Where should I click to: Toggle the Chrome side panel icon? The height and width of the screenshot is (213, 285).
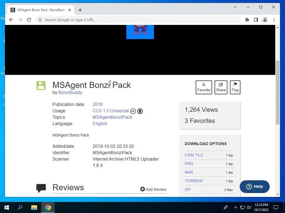click(256, 20)
